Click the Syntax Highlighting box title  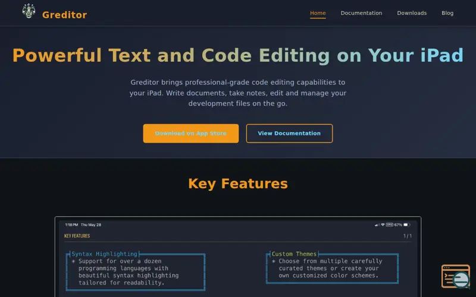(x=105, y=254)
